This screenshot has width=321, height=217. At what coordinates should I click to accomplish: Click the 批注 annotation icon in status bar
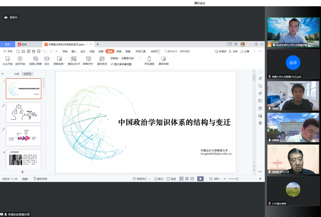(172, 179)
